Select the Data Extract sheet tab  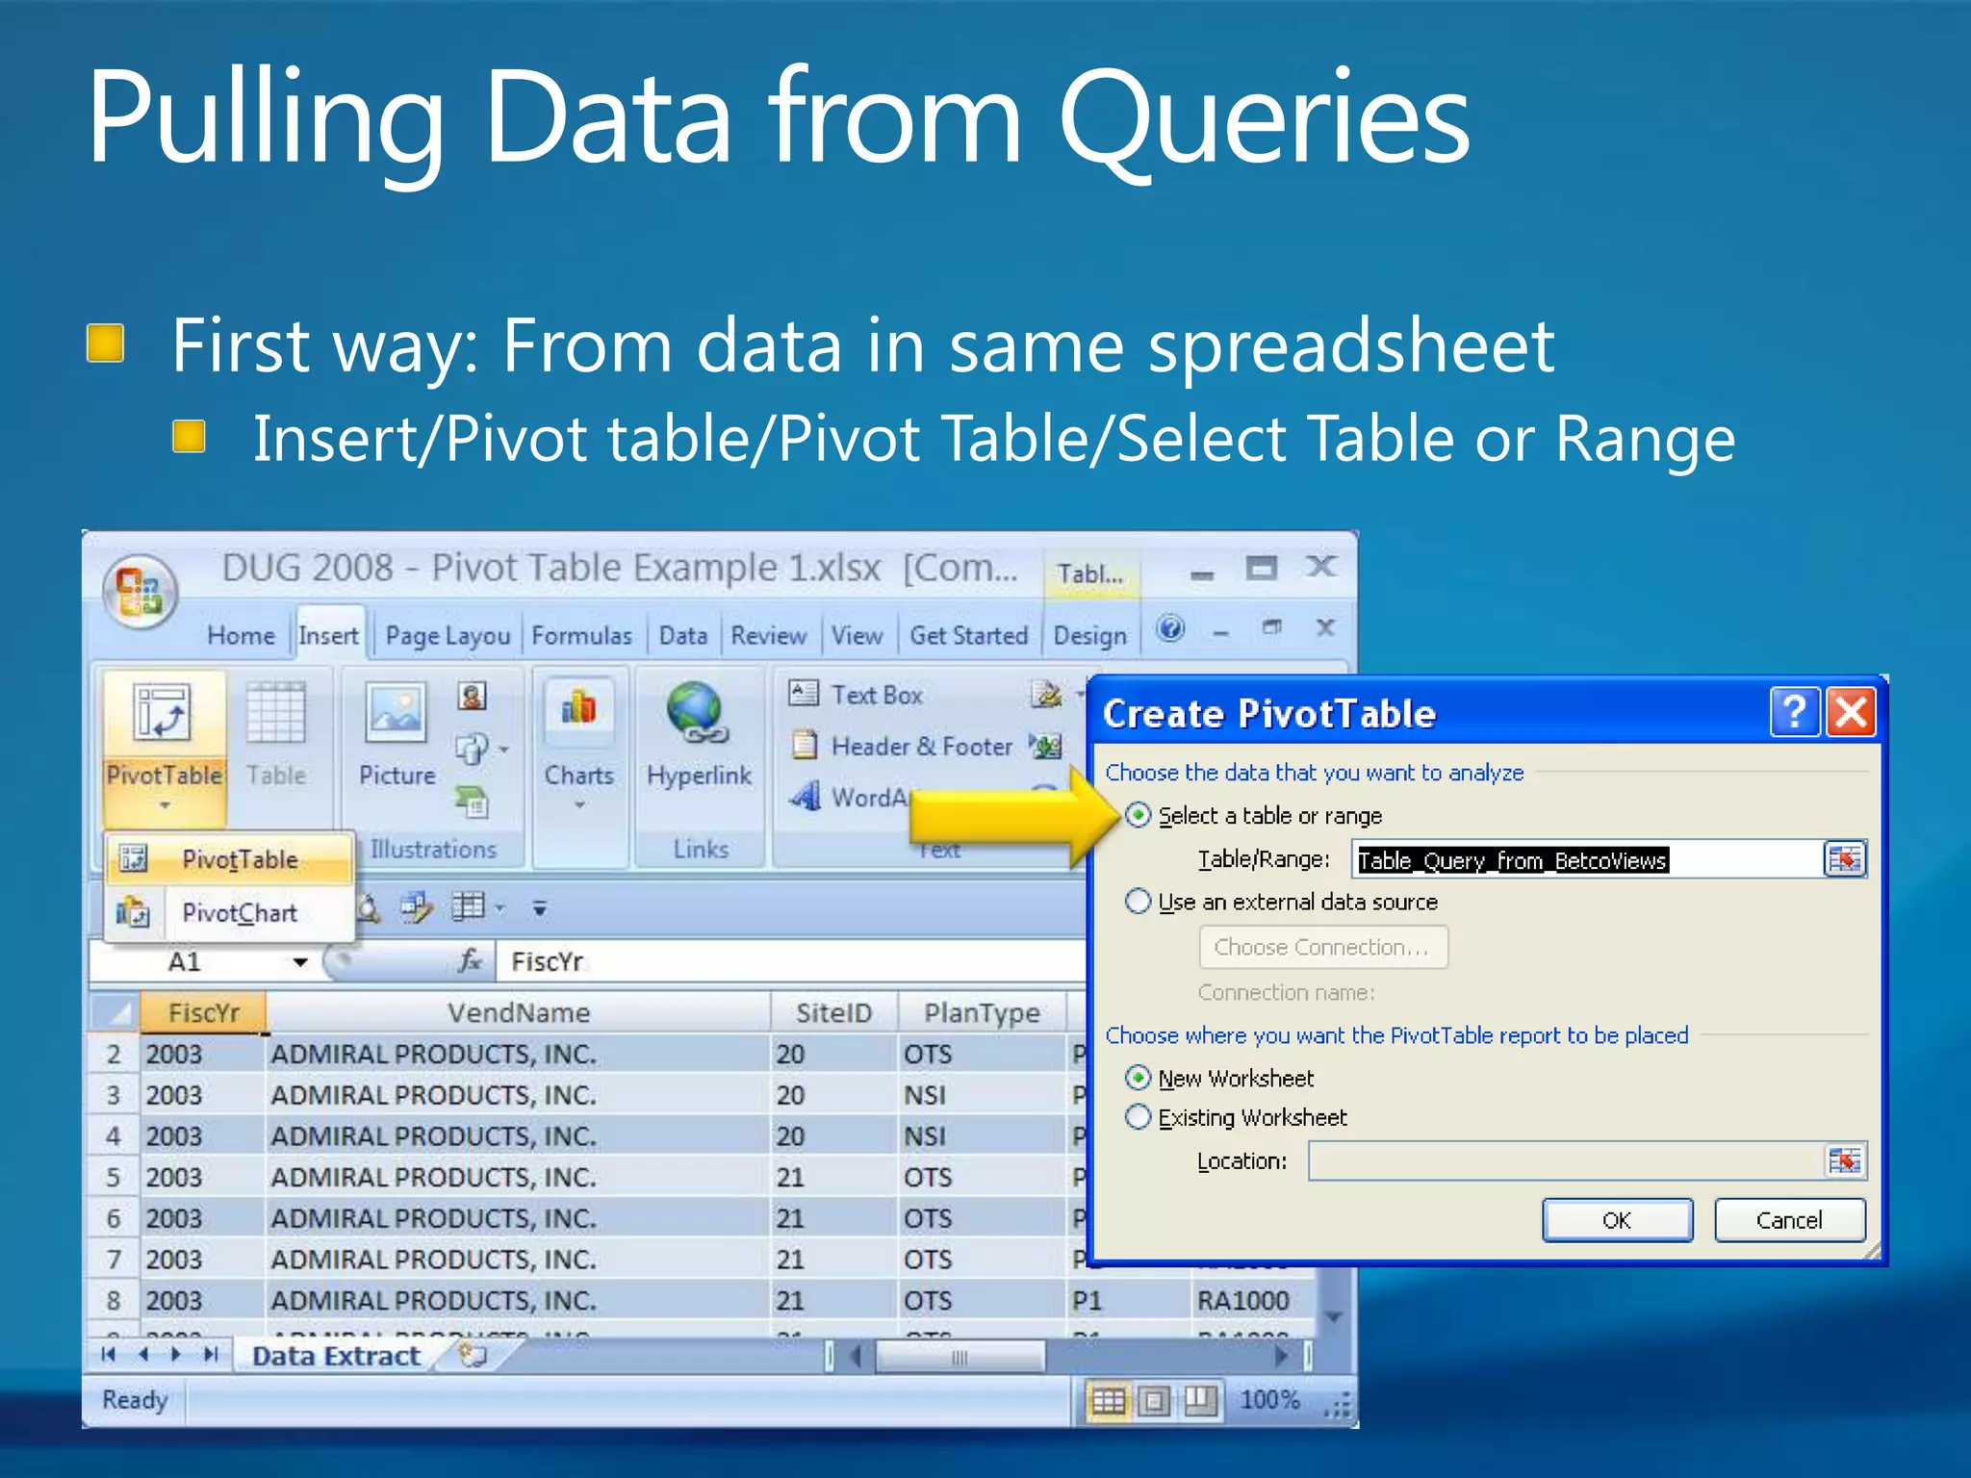tap(336, 1356)
